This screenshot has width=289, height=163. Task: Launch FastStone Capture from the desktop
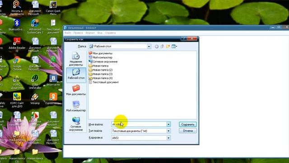tap(35, 119)
